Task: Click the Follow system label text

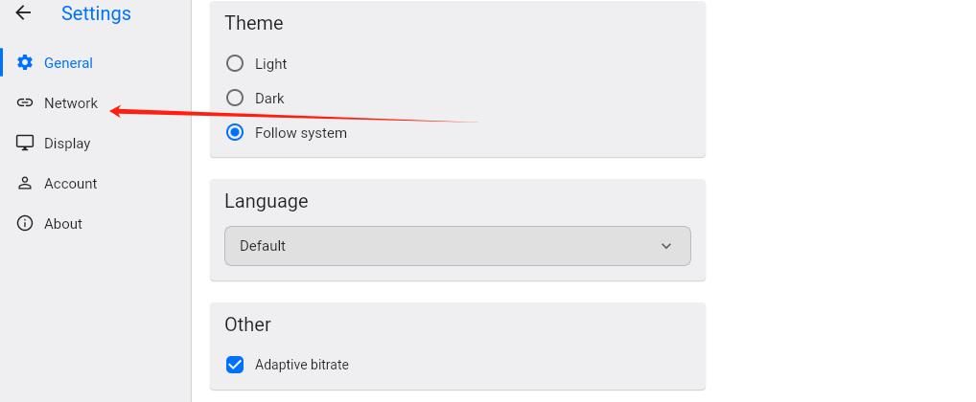Action: click(x=301, y=133)
